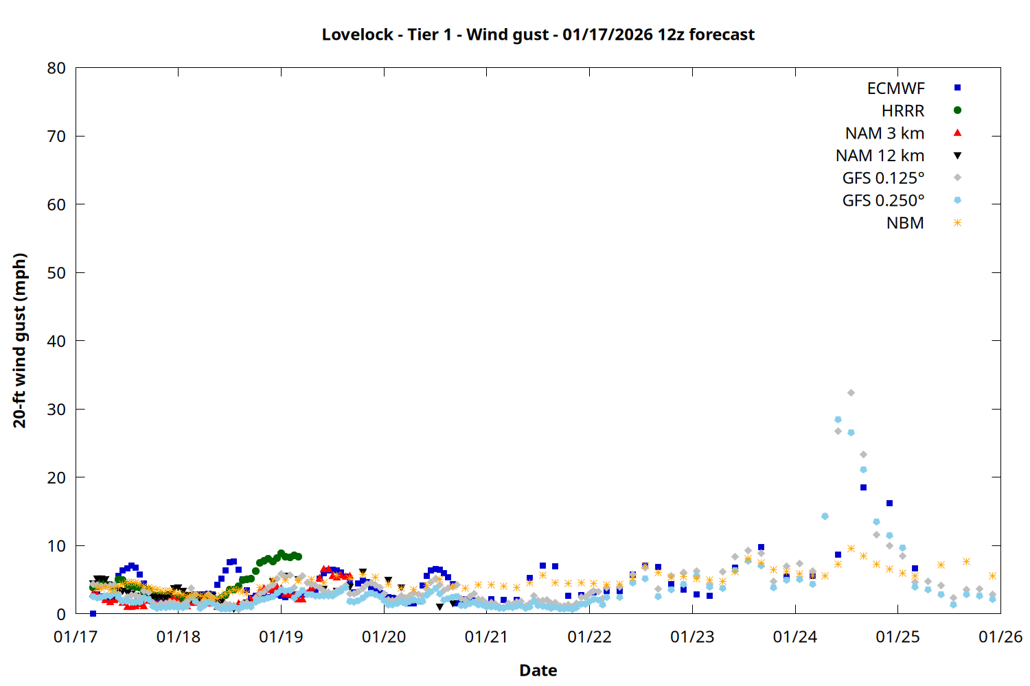The height and width of the screenshot is (686, 1030).
Task: Click the GFS 0.250° light blue marker
Action: 957,200
